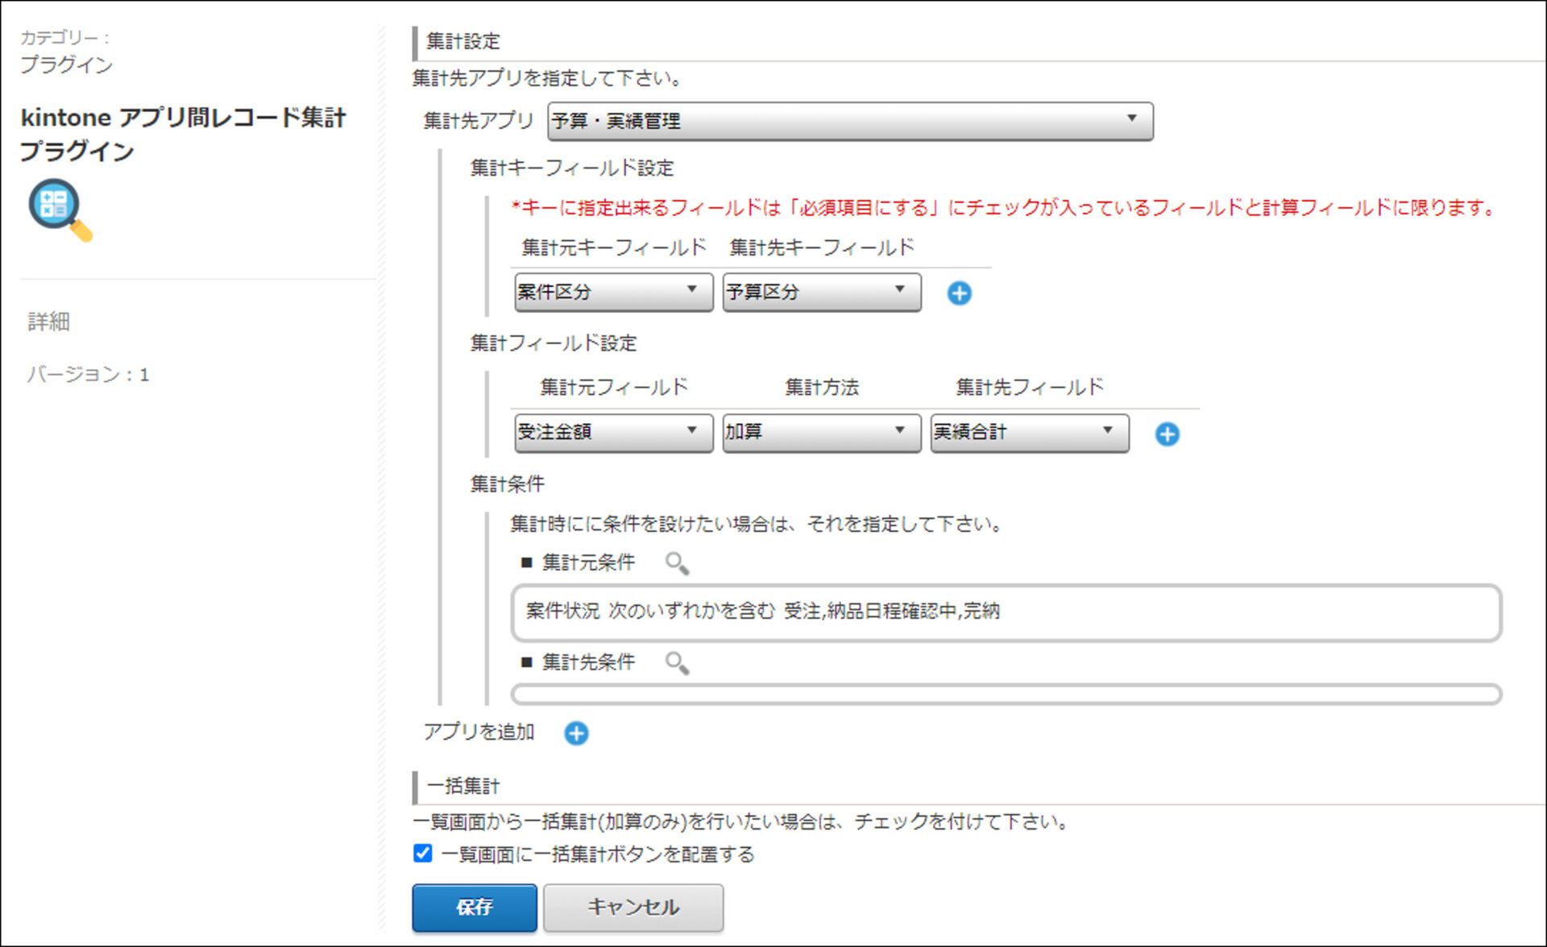Click the キャンセル button
This screenshot has width=1547, height=947.
tap(633, 908)
